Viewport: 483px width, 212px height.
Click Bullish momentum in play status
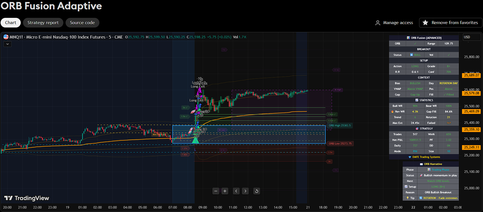point(438,175)
